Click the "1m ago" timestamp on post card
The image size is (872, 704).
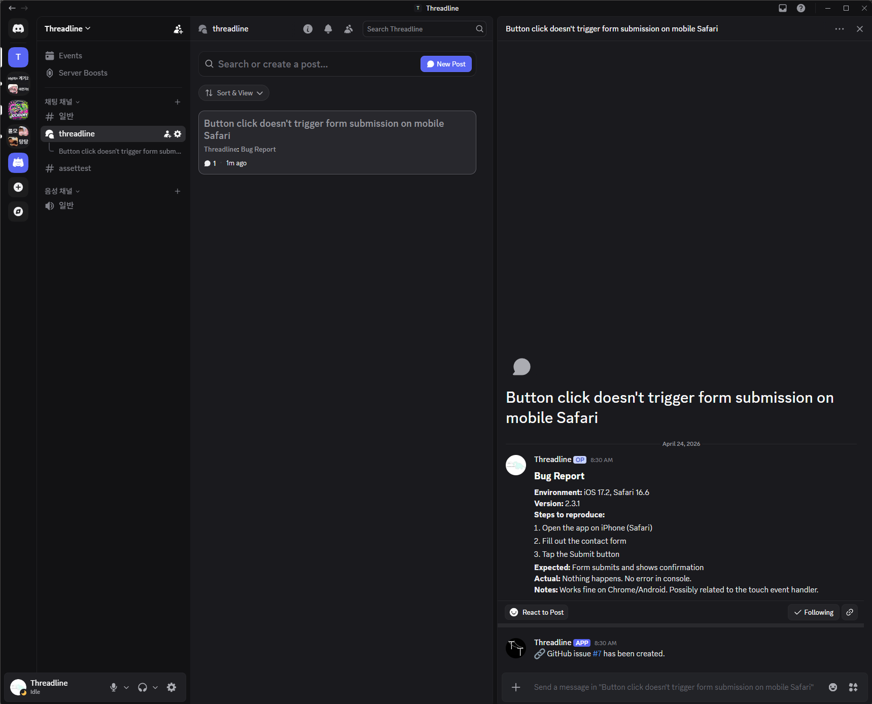pos(236,163)
